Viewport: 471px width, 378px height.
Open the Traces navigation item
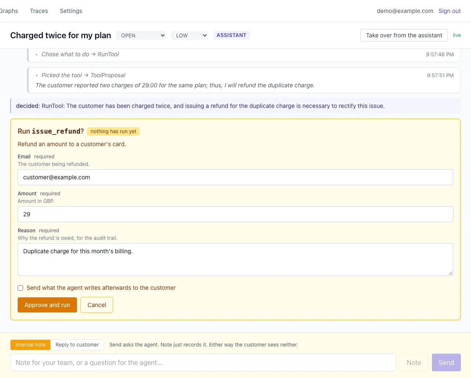39,11
